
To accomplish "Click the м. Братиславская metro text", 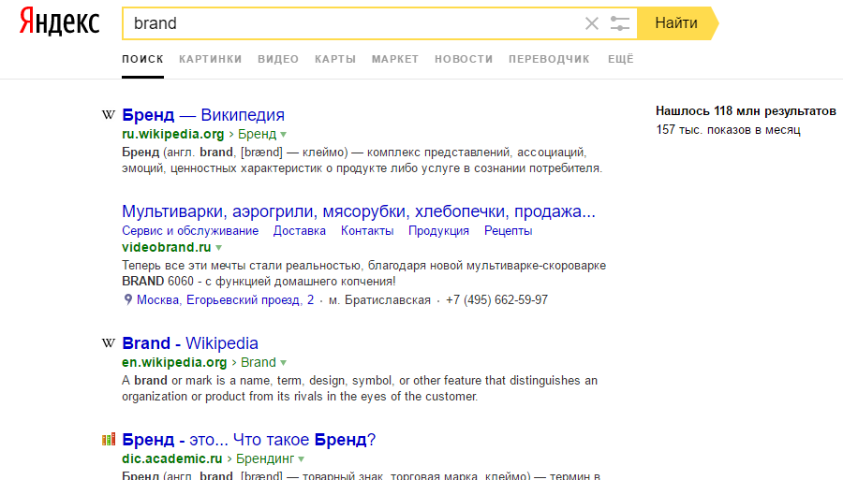I will (x=379, y=300).
